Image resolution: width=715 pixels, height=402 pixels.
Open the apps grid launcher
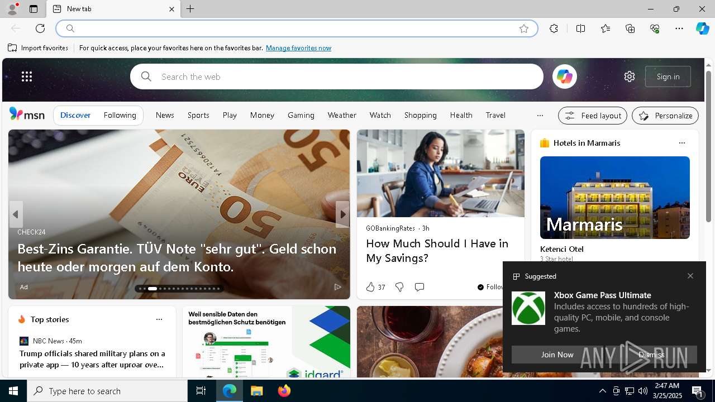[x=27, y=76]
